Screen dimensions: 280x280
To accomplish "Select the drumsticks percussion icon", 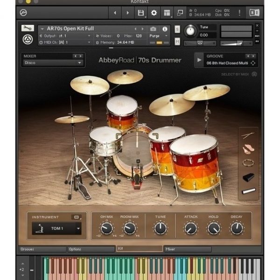I will point(248,135).
